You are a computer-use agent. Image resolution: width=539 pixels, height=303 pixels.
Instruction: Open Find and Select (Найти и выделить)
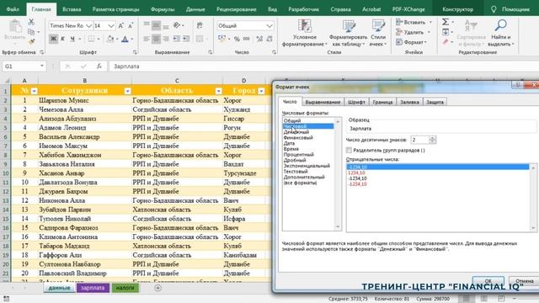[x=501, y=33]
